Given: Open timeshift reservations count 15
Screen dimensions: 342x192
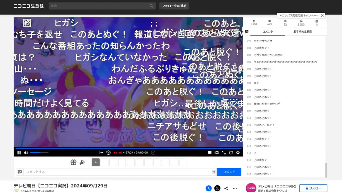Looking at the screenshot, I should tap(285, 23).
